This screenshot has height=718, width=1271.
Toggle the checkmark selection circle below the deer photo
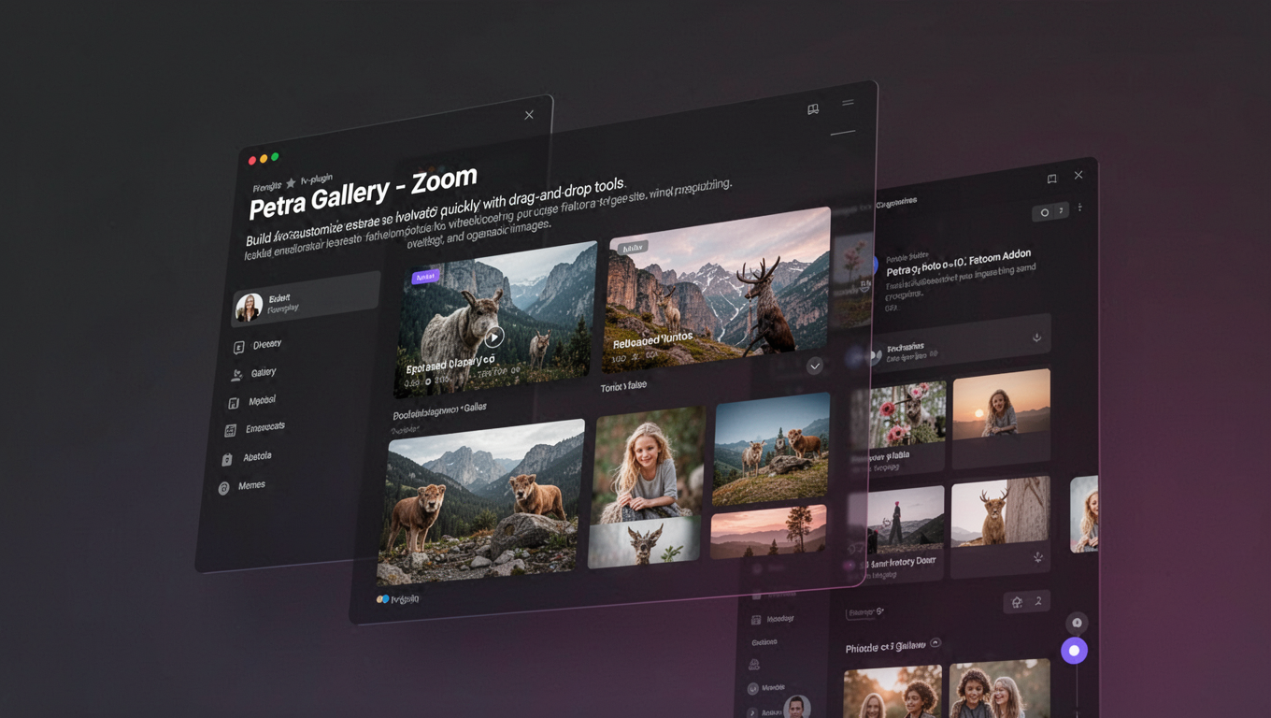[x=814, y=366]
